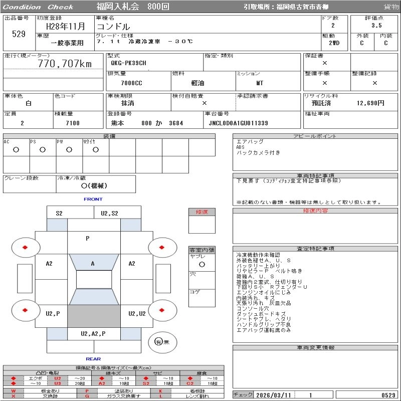Click the red U2 legend swatch

coord(58,378)
